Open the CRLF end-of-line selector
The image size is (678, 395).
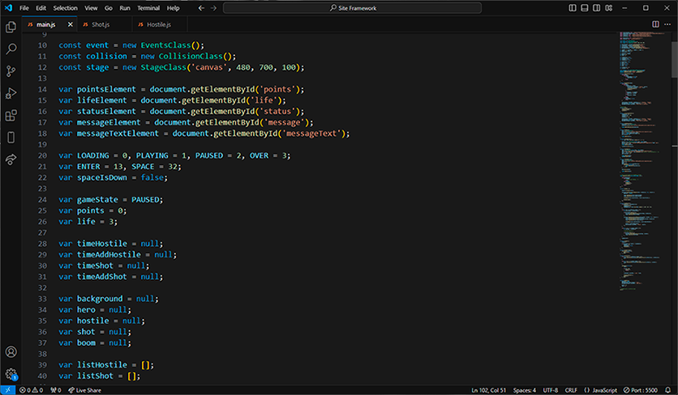pyautogui.click(x=571, y=389)
